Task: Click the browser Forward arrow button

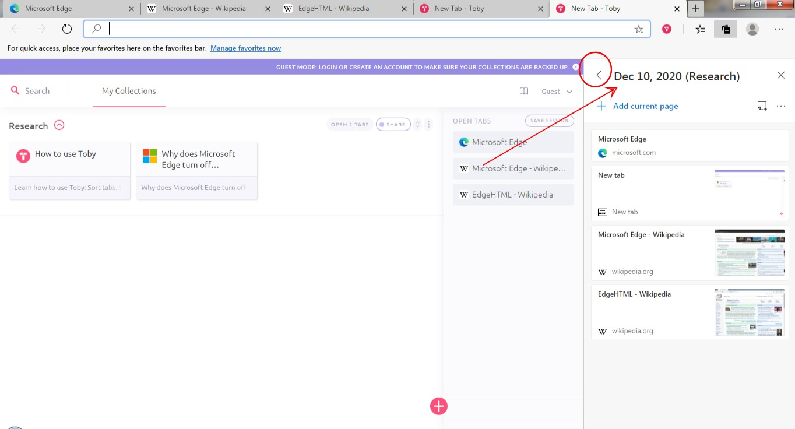Action: [41, 29]
